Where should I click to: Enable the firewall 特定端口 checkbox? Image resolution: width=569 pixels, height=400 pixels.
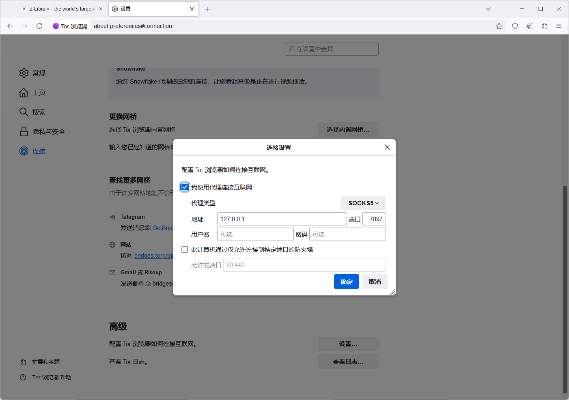point(185,249)
